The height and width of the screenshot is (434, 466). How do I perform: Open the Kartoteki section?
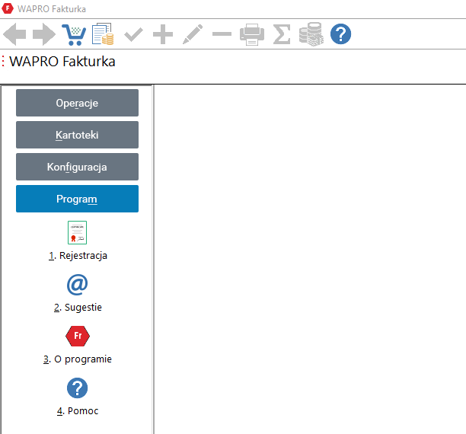77,135
